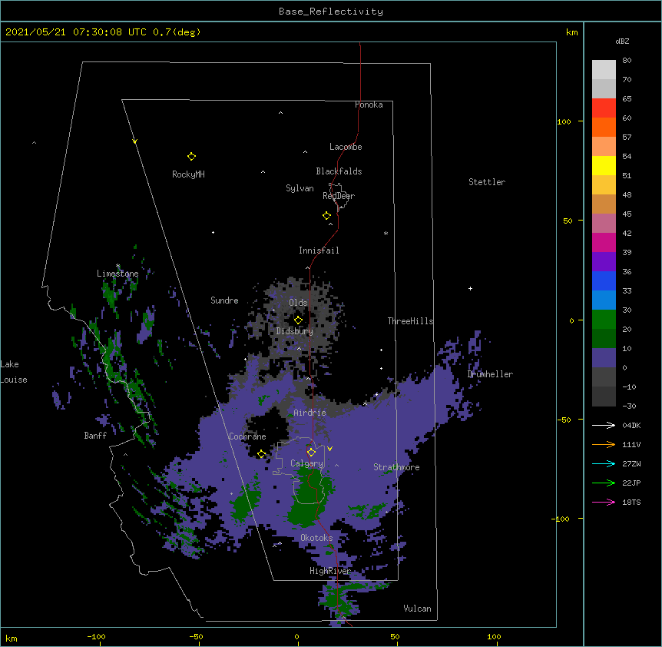
Task: Click the yellow diamond marker inside the Calgary outline
Action: click(x=311, y=453)
